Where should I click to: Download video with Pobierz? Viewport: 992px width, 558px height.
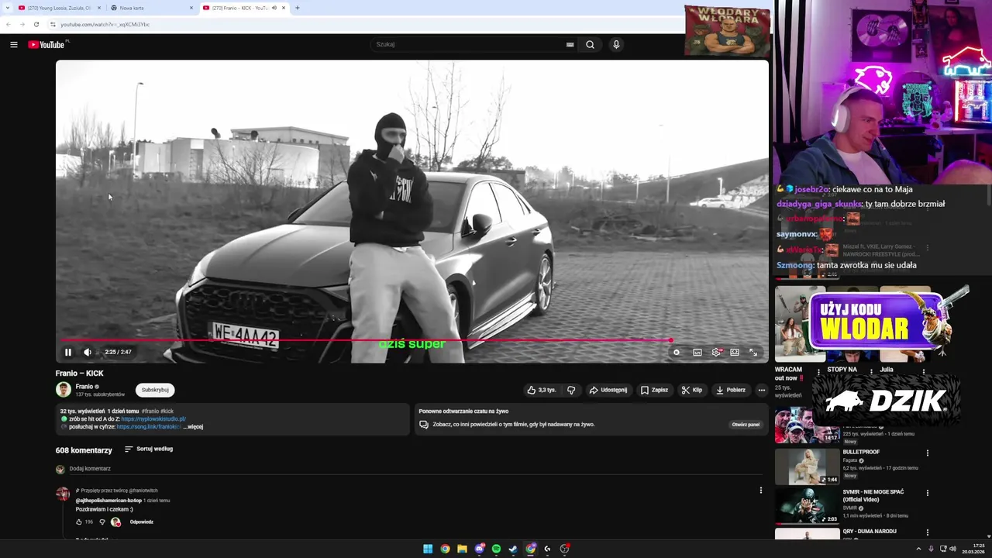click(730, 390)
